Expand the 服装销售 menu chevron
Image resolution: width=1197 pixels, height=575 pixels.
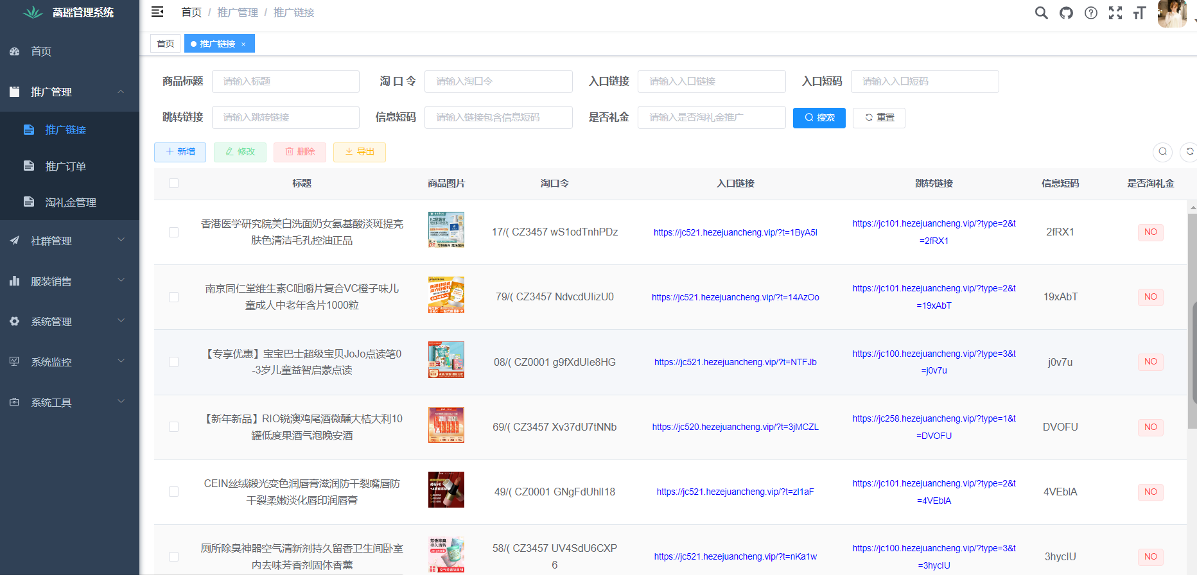pyautogui.click(x=121, y=280)
